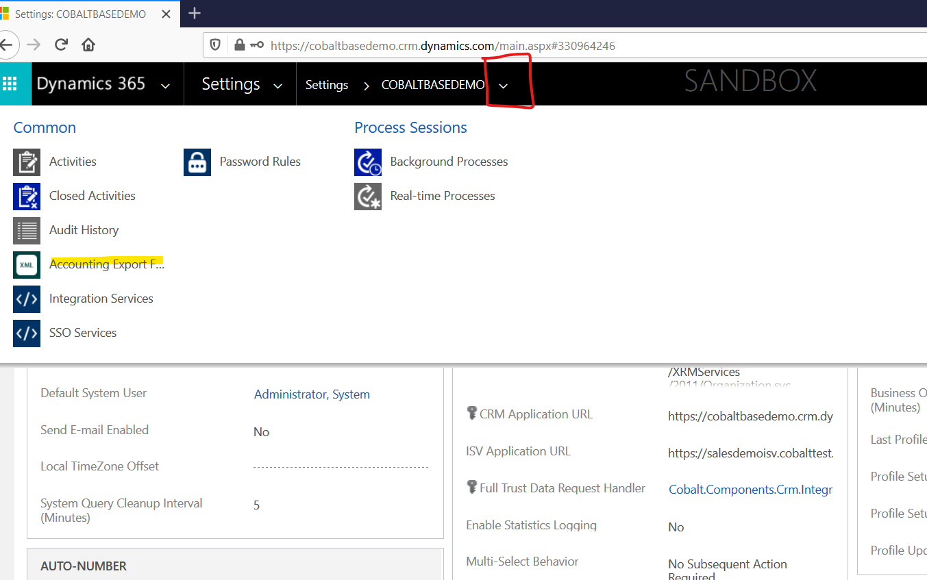Click the key icon in the address bar
This screenshot has width=927, height=580.
[x=257, y=46]
